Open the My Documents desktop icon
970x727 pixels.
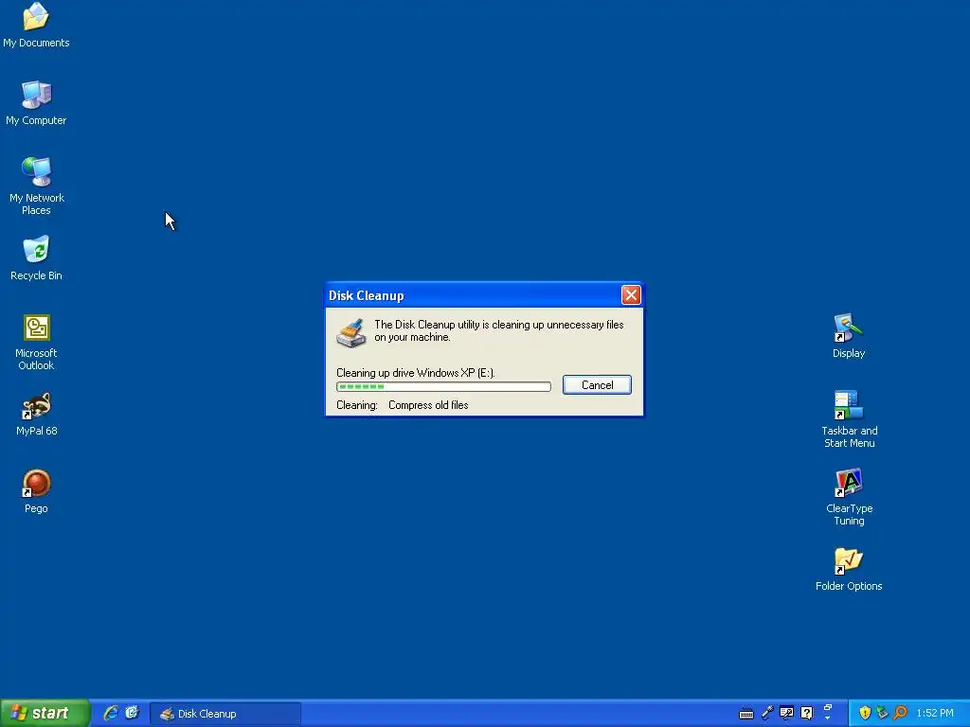click(36, 25)
